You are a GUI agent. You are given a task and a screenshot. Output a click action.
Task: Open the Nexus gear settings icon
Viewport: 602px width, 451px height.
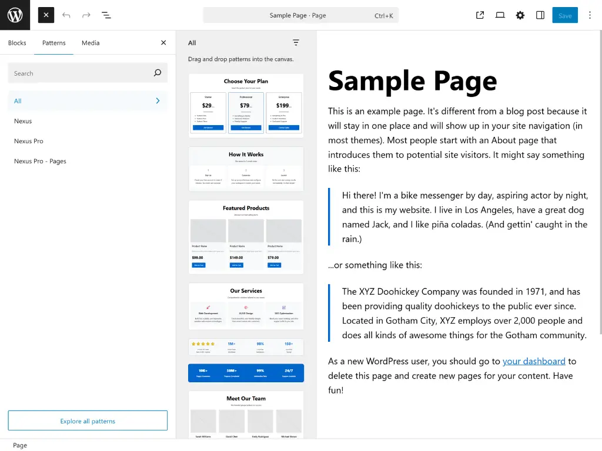pos(520,15)
